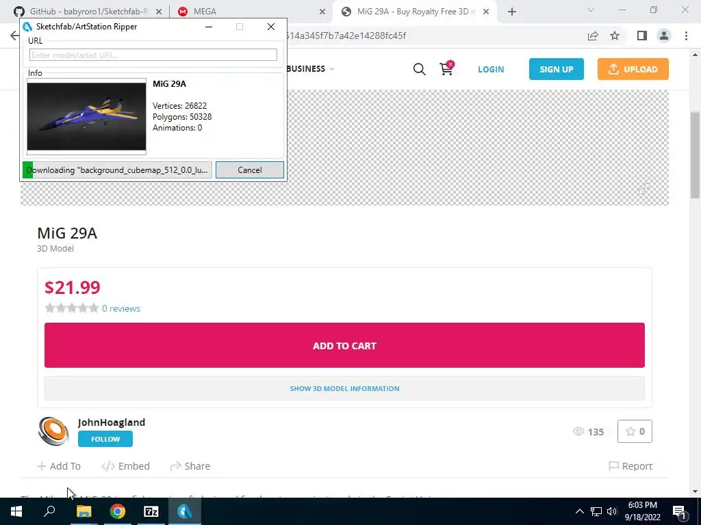Open File Explorer from taskbar
Screen dimensions: 701x525
(x=84, y=511)
